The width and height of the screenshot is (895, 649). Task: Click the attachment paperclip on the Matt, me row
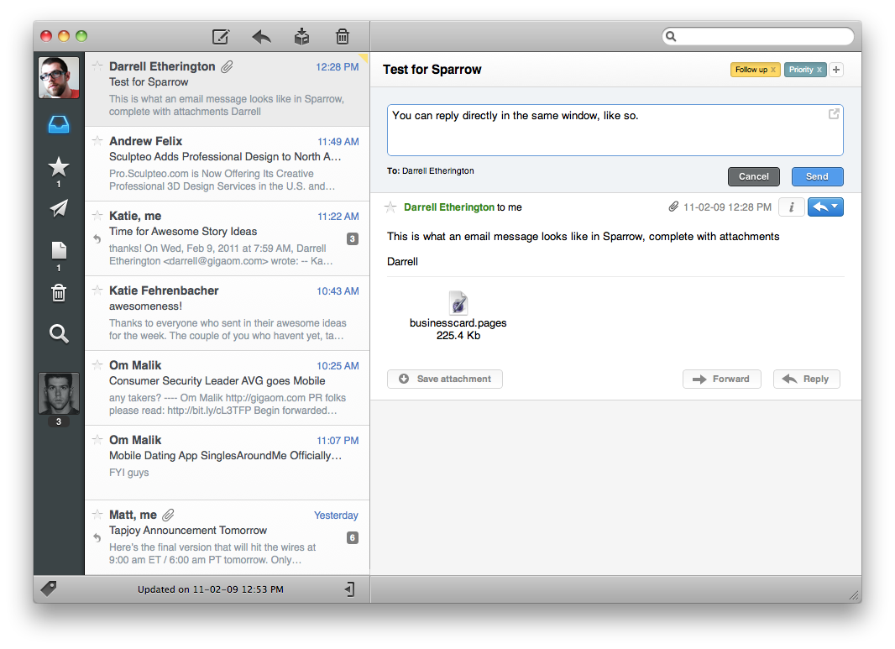[168, 515]
